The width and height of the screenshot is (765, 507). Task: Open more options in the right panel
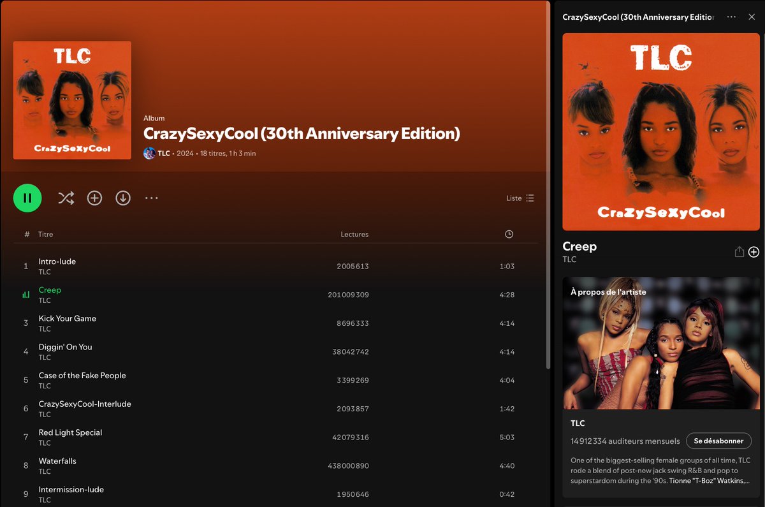(x=731, y=17)
